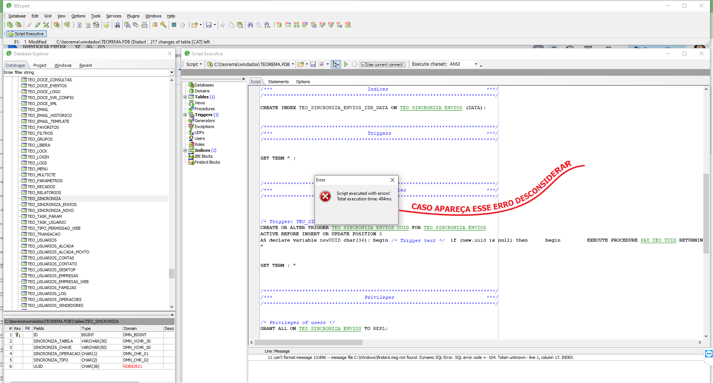
Task: Click the green Run Script play button
Action: 346,64
